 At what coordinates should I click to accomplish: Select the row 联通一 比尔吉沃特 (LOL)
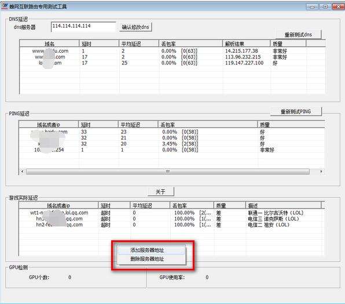pos(171,213)
